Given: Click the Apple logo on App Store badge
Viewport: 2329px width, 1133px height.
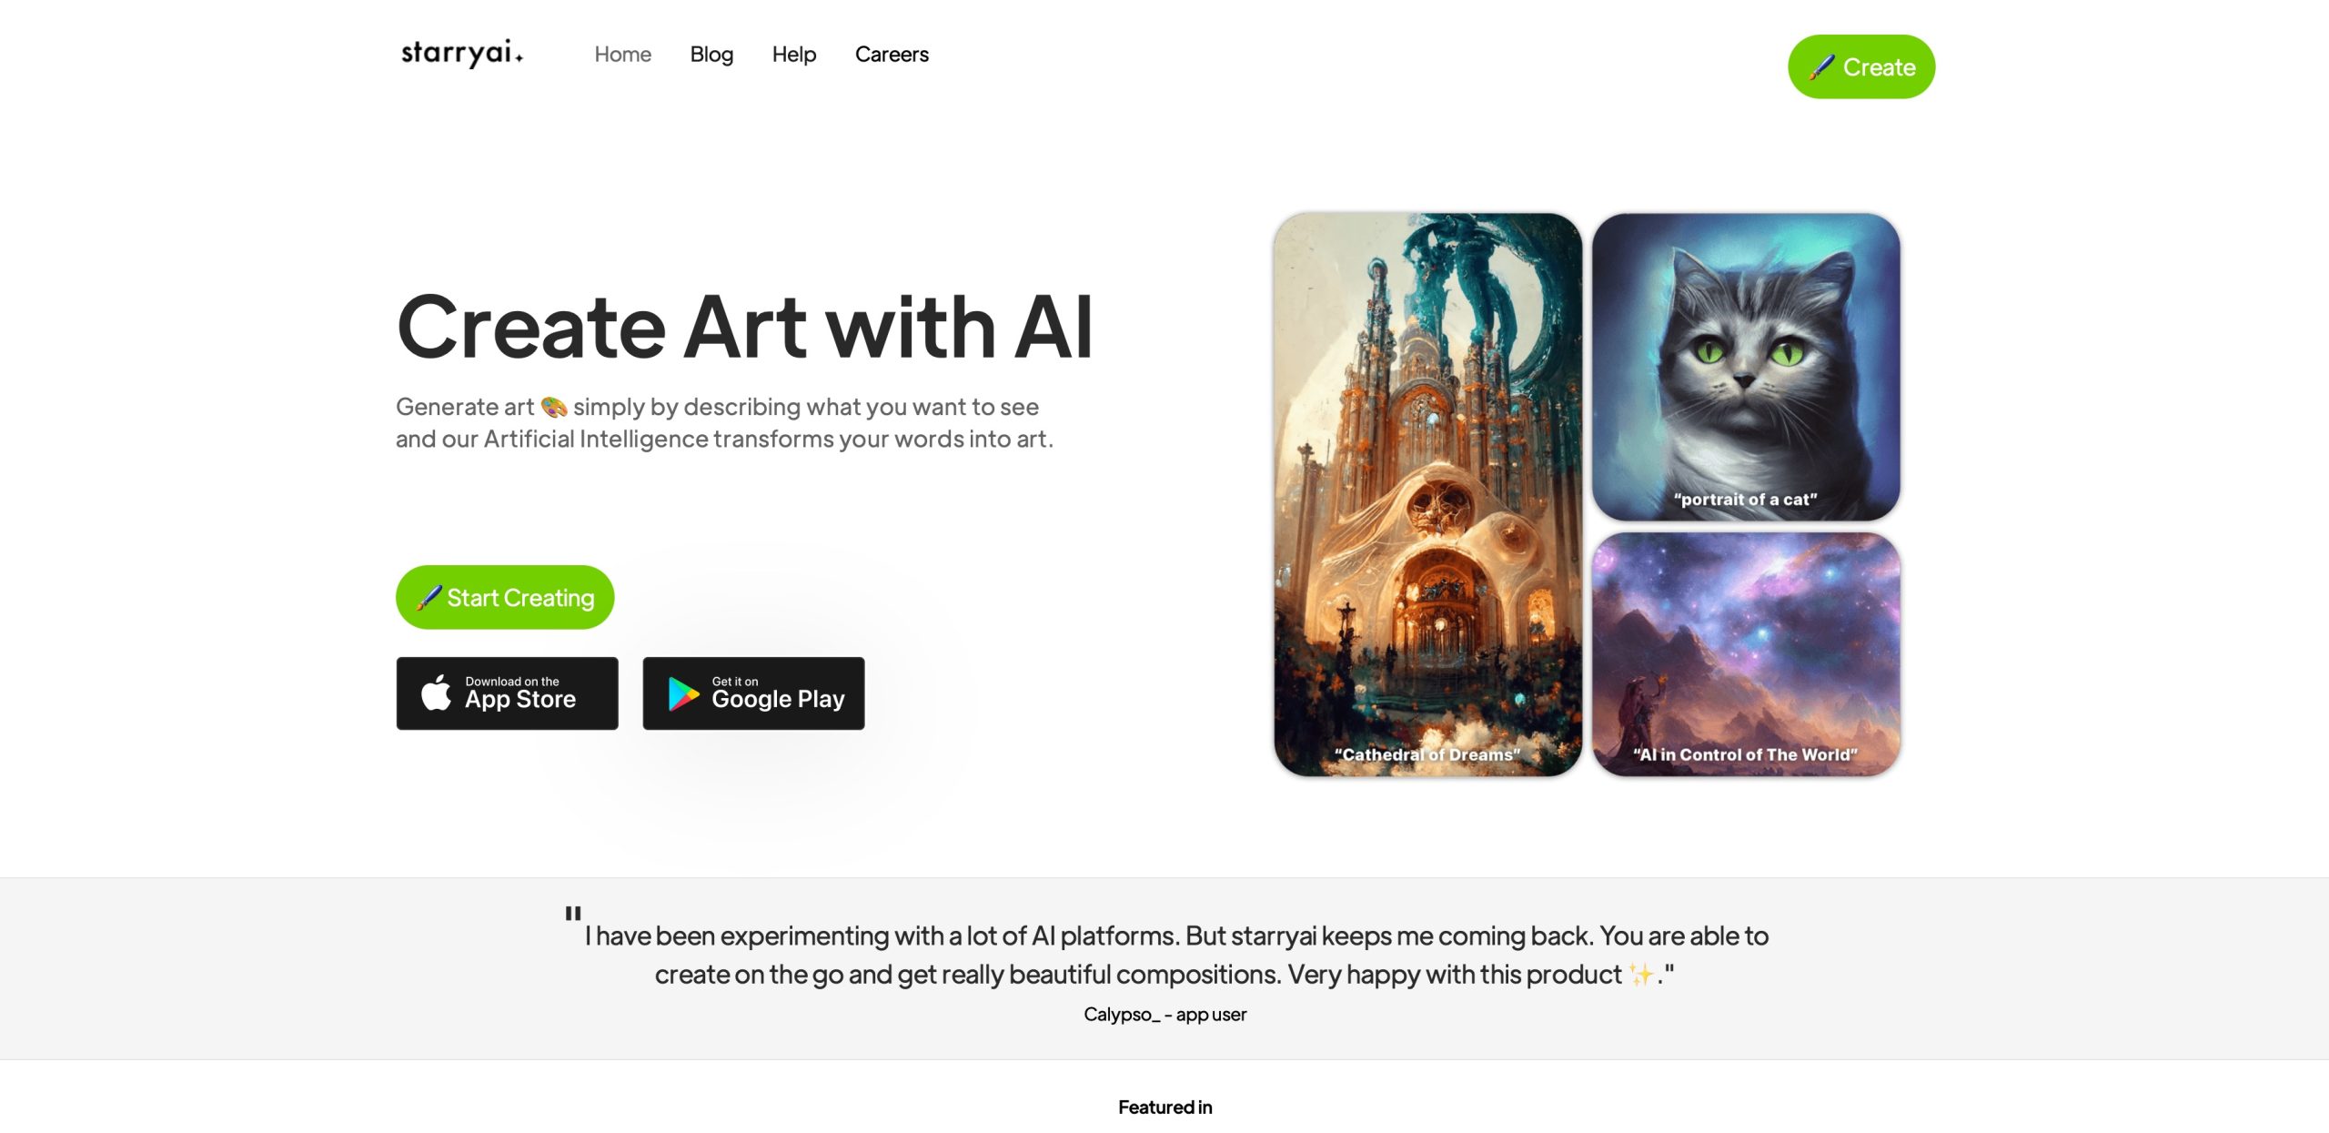Looking at the screenshot, I should pyautogui.click(x=436, y=693).
